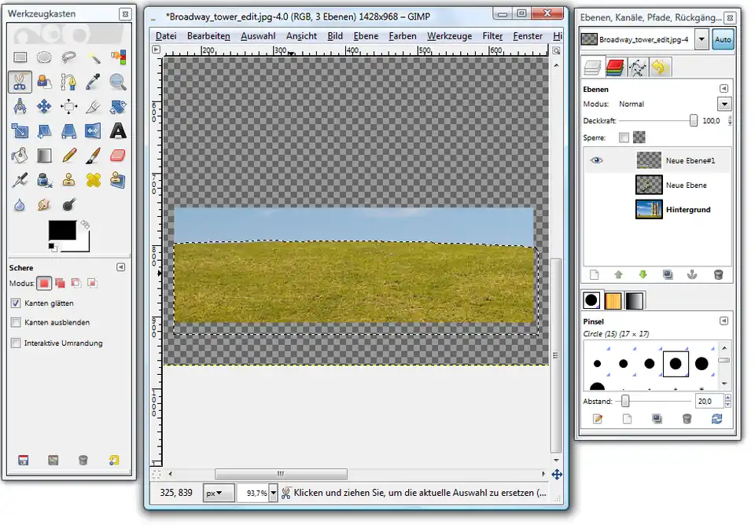Pick the Text tool in toolbox
This screenshot has width=755, height=525.
118,130
